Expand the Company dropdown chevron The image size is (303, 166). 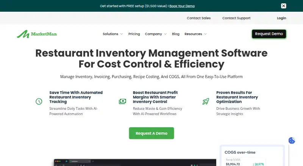tap(166, 34)
